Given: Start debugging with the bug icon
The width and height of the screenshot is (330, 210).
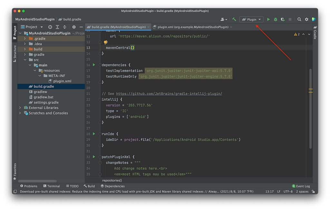Looking at the screenshot, I should [x=276, y=19].
